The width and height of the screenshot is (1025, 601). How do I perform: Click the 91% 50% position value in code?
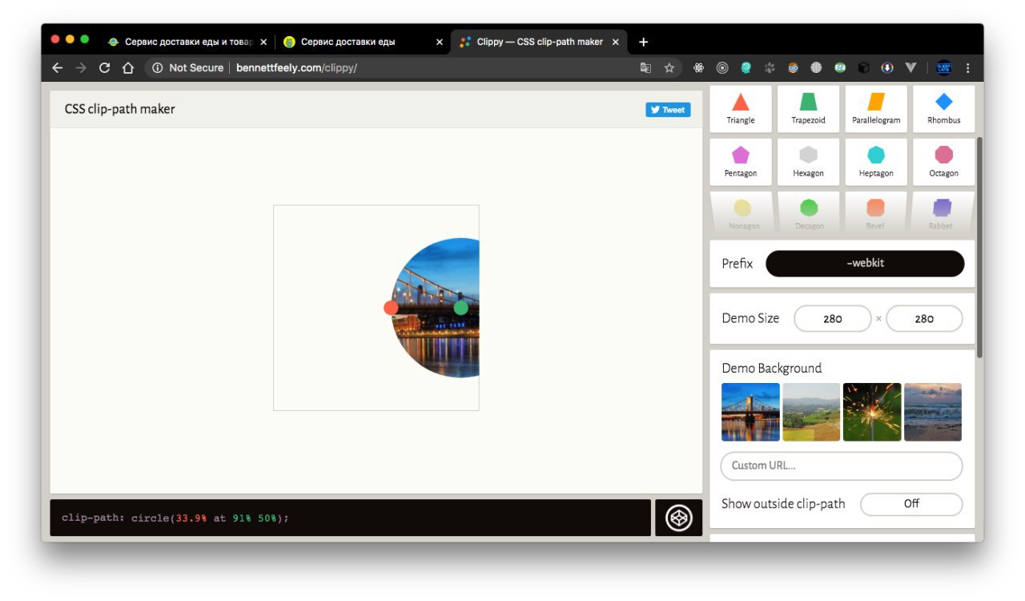click(255, 518)
